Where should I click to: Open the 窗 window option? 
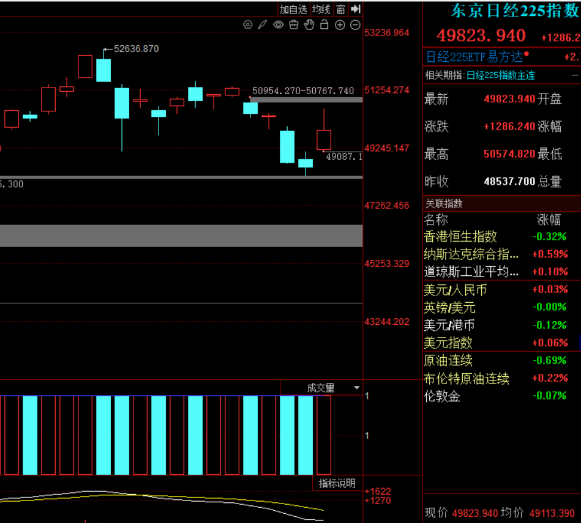(340, 9)
